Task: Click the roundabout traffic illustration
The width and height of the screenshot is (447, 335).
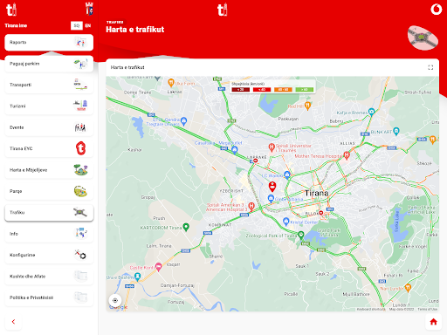Action: pyautogui.click(x=423, y=38)
